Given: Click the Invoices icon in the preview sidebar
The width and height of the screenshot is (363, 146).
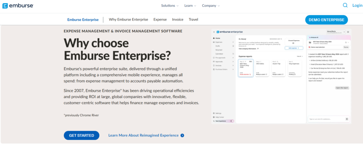Looking at the screenshot, I should point(214,66).
